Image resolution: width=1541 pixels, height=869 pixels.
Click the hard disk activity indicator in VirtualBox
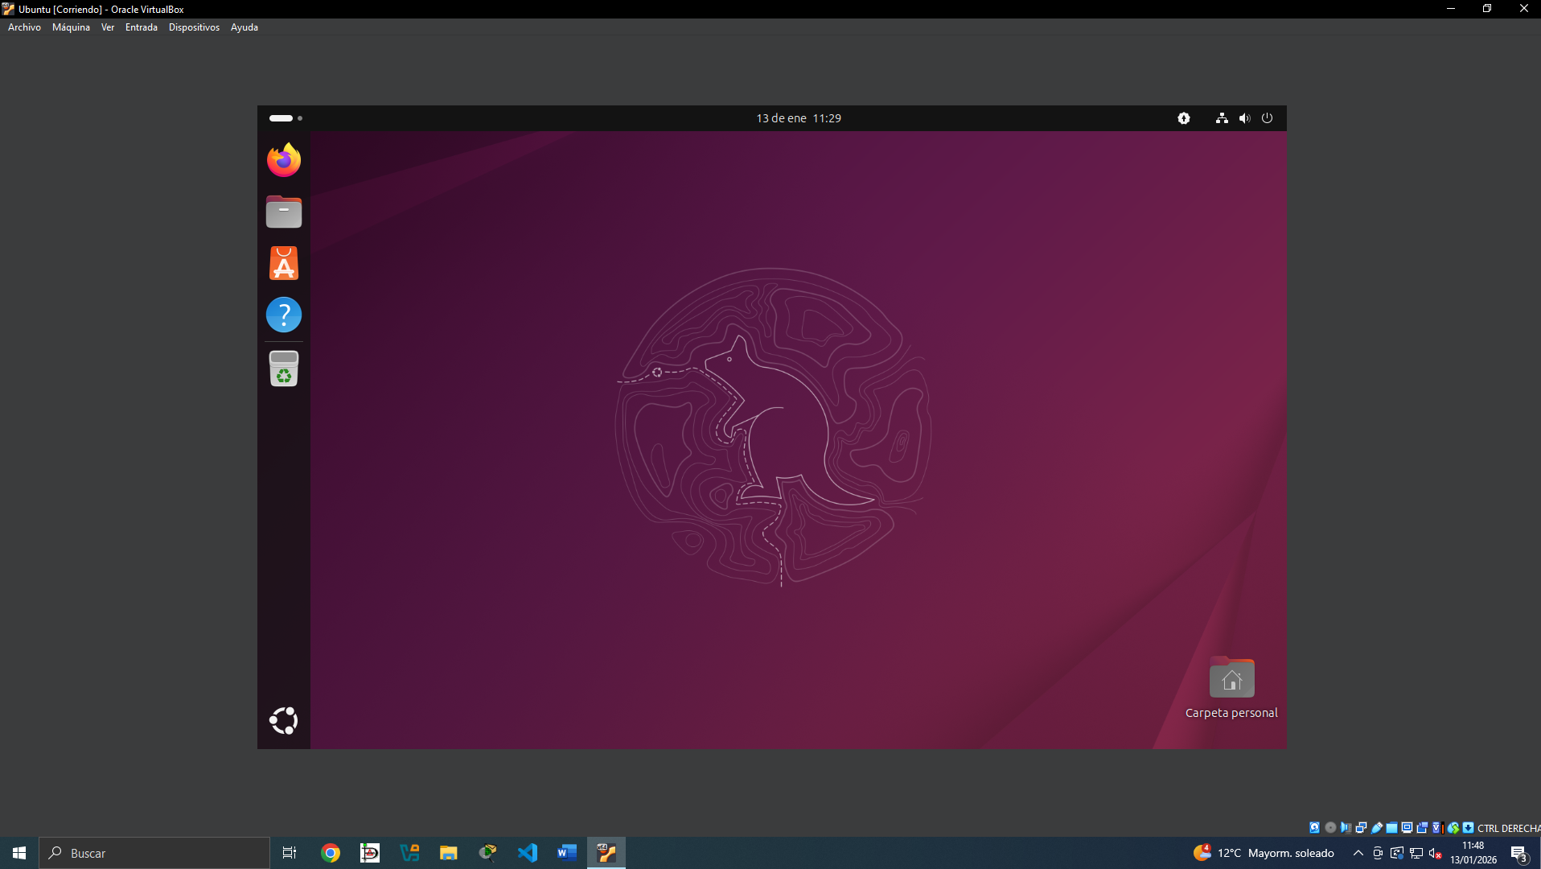(1315, 827)
